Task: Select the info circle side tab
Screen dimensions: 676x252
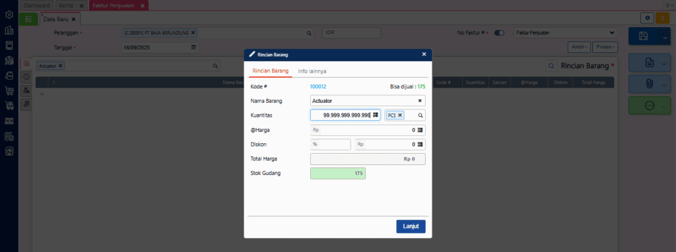Action: pos(26,77)
